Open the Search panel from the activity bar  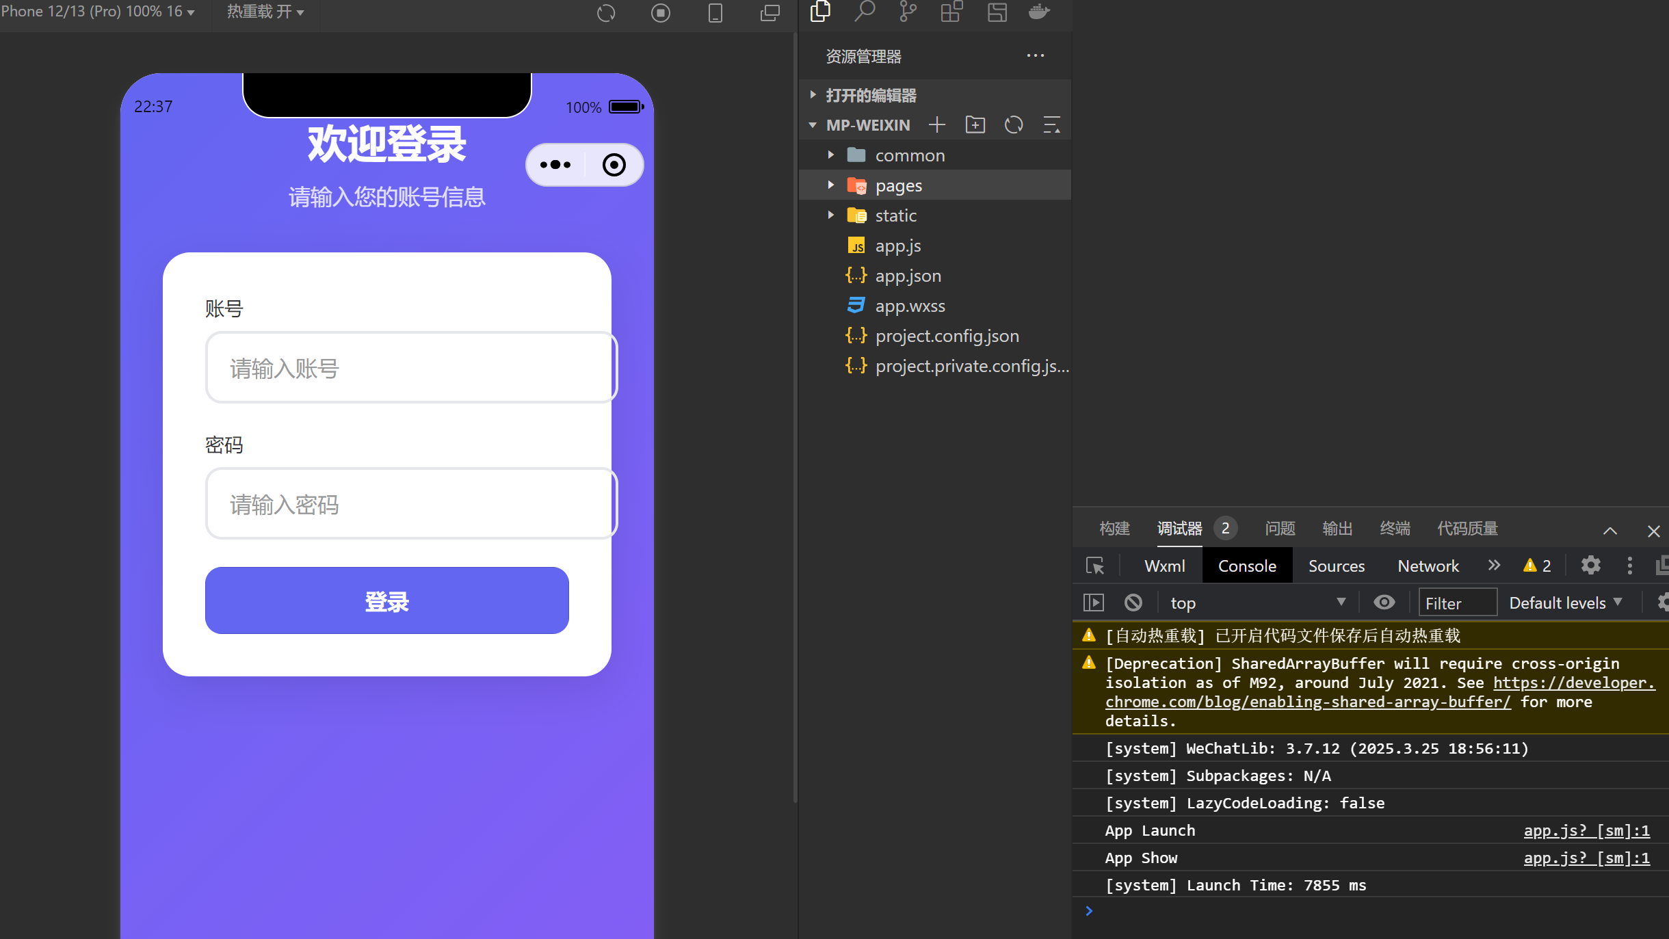pos(865,12)
